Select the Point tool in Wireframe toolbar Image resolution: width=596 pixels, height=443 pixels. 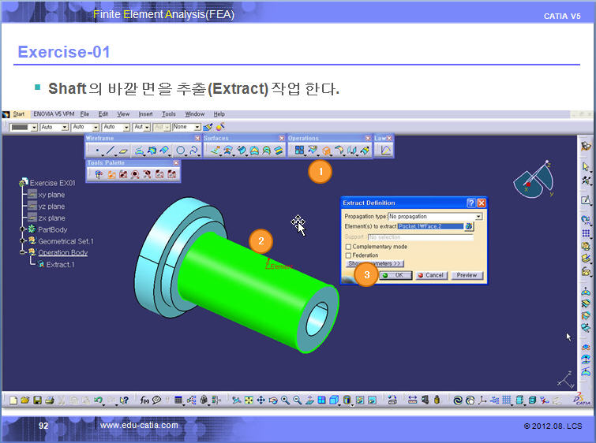tap(97, 151)
